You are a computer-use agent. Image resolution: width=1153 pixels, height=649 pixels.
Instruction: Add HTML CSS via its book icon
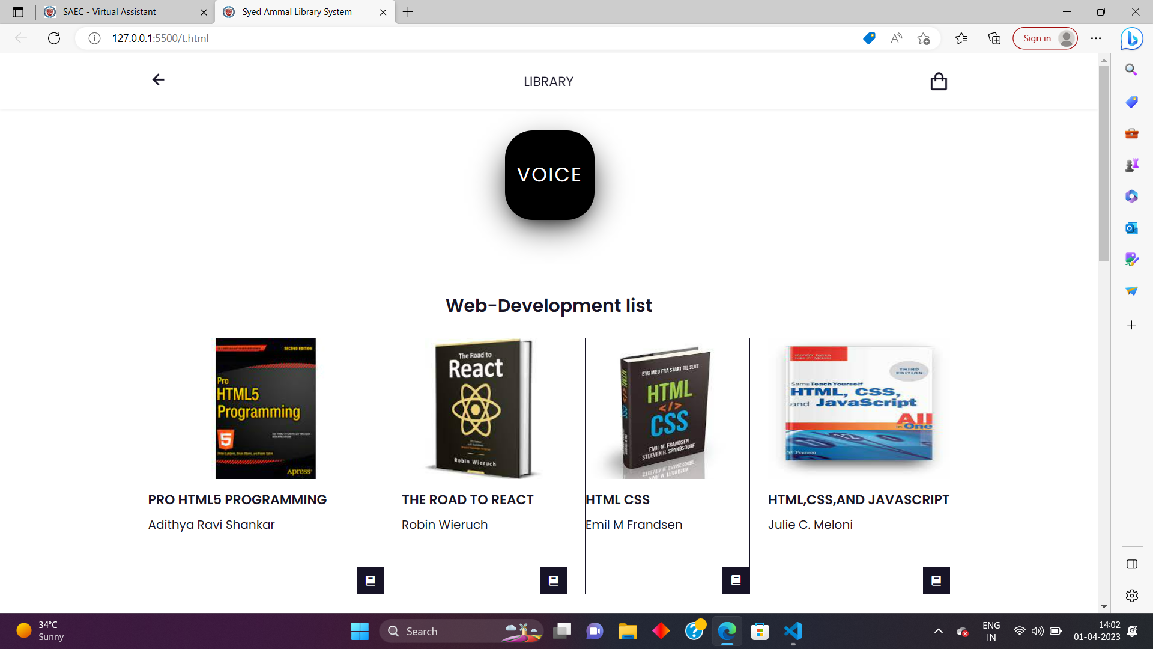click(736, 580)
